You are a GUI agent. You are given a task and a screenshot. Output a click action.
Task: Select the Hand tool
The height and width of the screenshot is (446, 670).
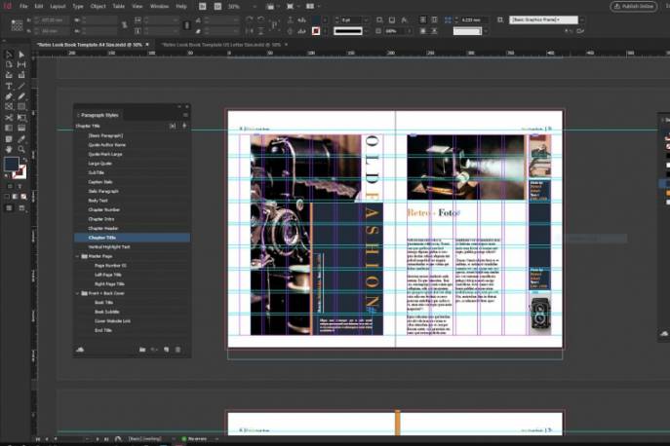pos(9,150)
